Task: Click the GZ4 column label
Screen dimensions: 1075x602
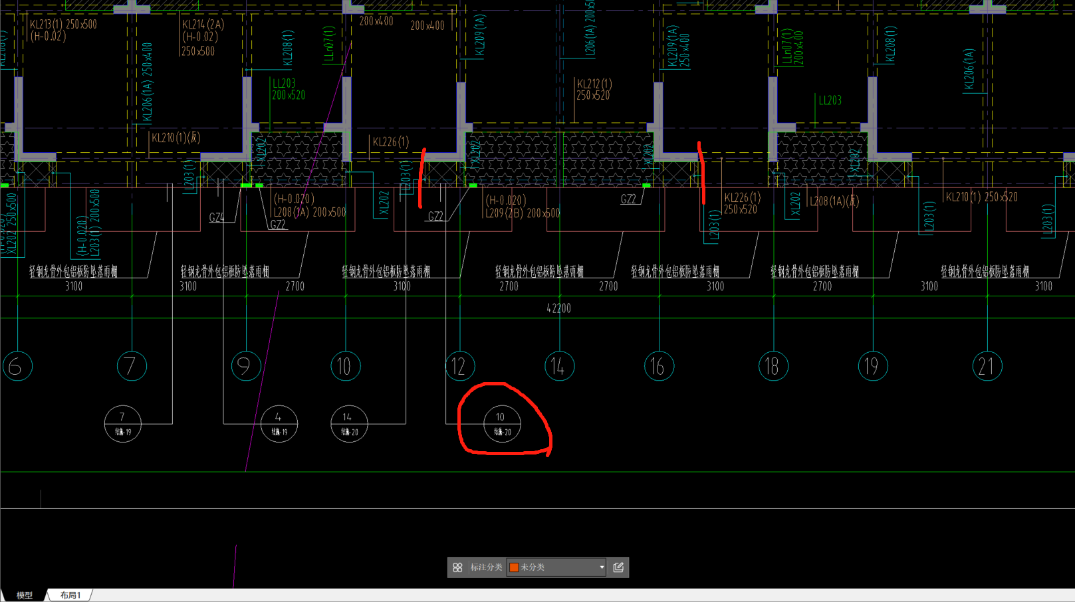Action: pos(217,218)
